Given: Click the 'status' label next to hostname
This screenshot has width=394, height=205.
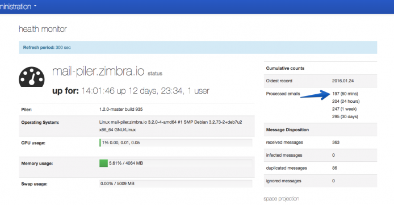Looking at the screenshot, I should click(x=155, y=73).
